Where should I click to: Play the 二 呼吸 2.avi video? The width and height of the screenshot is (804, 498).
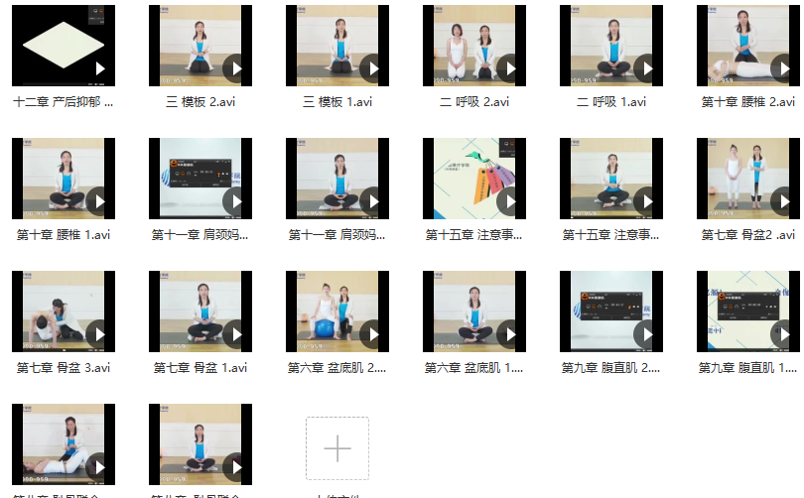click(x=509, y=68)
